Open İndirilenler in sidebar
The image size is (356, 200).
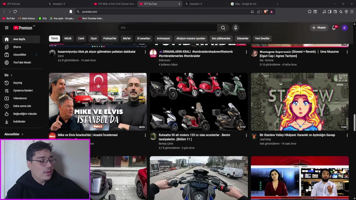pyautogui.click(x=21, y=122)
